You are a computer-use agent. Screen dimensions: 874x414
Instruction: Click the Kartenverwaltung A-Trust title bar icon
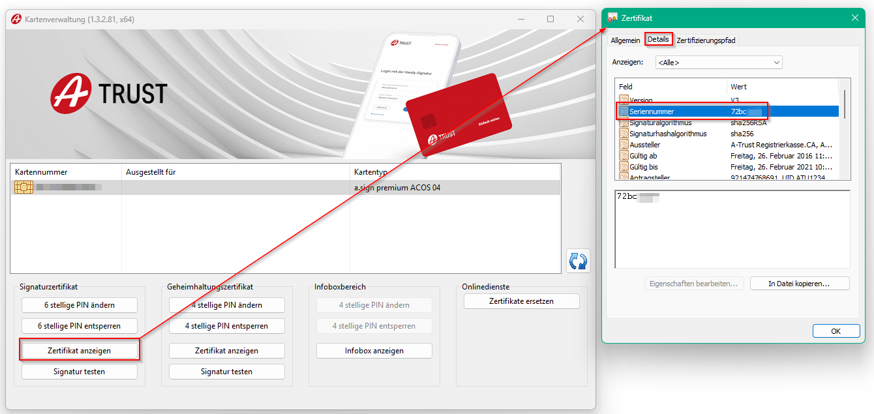click(16, 19)
